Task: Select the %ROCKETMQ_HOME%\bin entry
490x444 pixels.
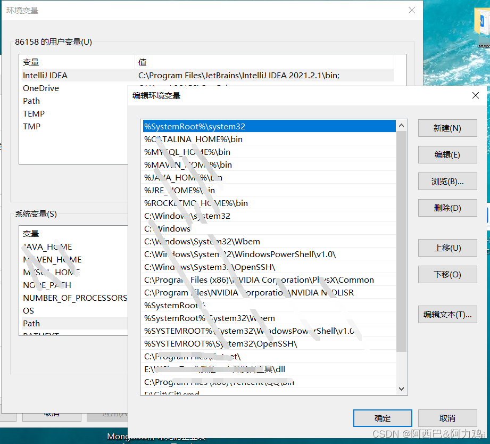Action: [x=269, y=203]
